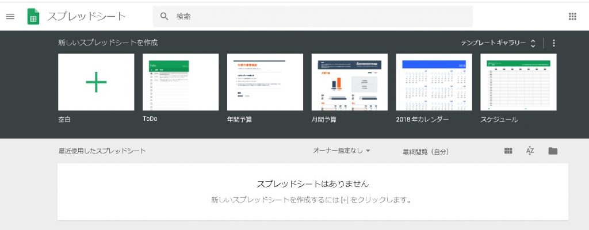This screenshot has height=230, width=589.
Task: Click the スプレッドシート title text
Action: 86,17
